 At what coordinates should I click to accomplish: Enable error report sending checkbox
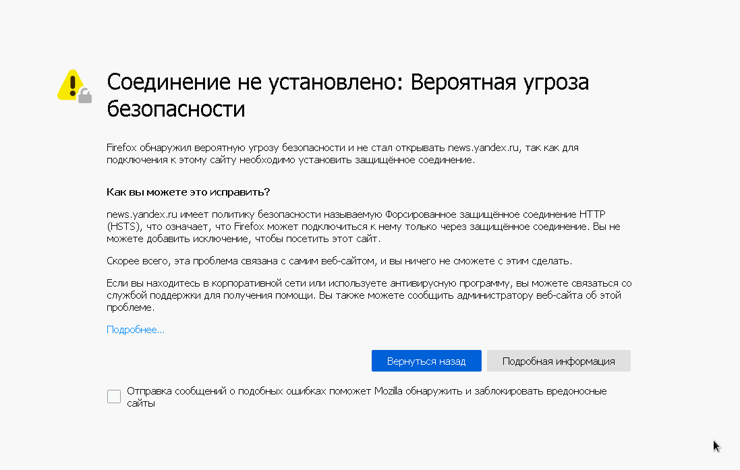[x=114, y=396]
